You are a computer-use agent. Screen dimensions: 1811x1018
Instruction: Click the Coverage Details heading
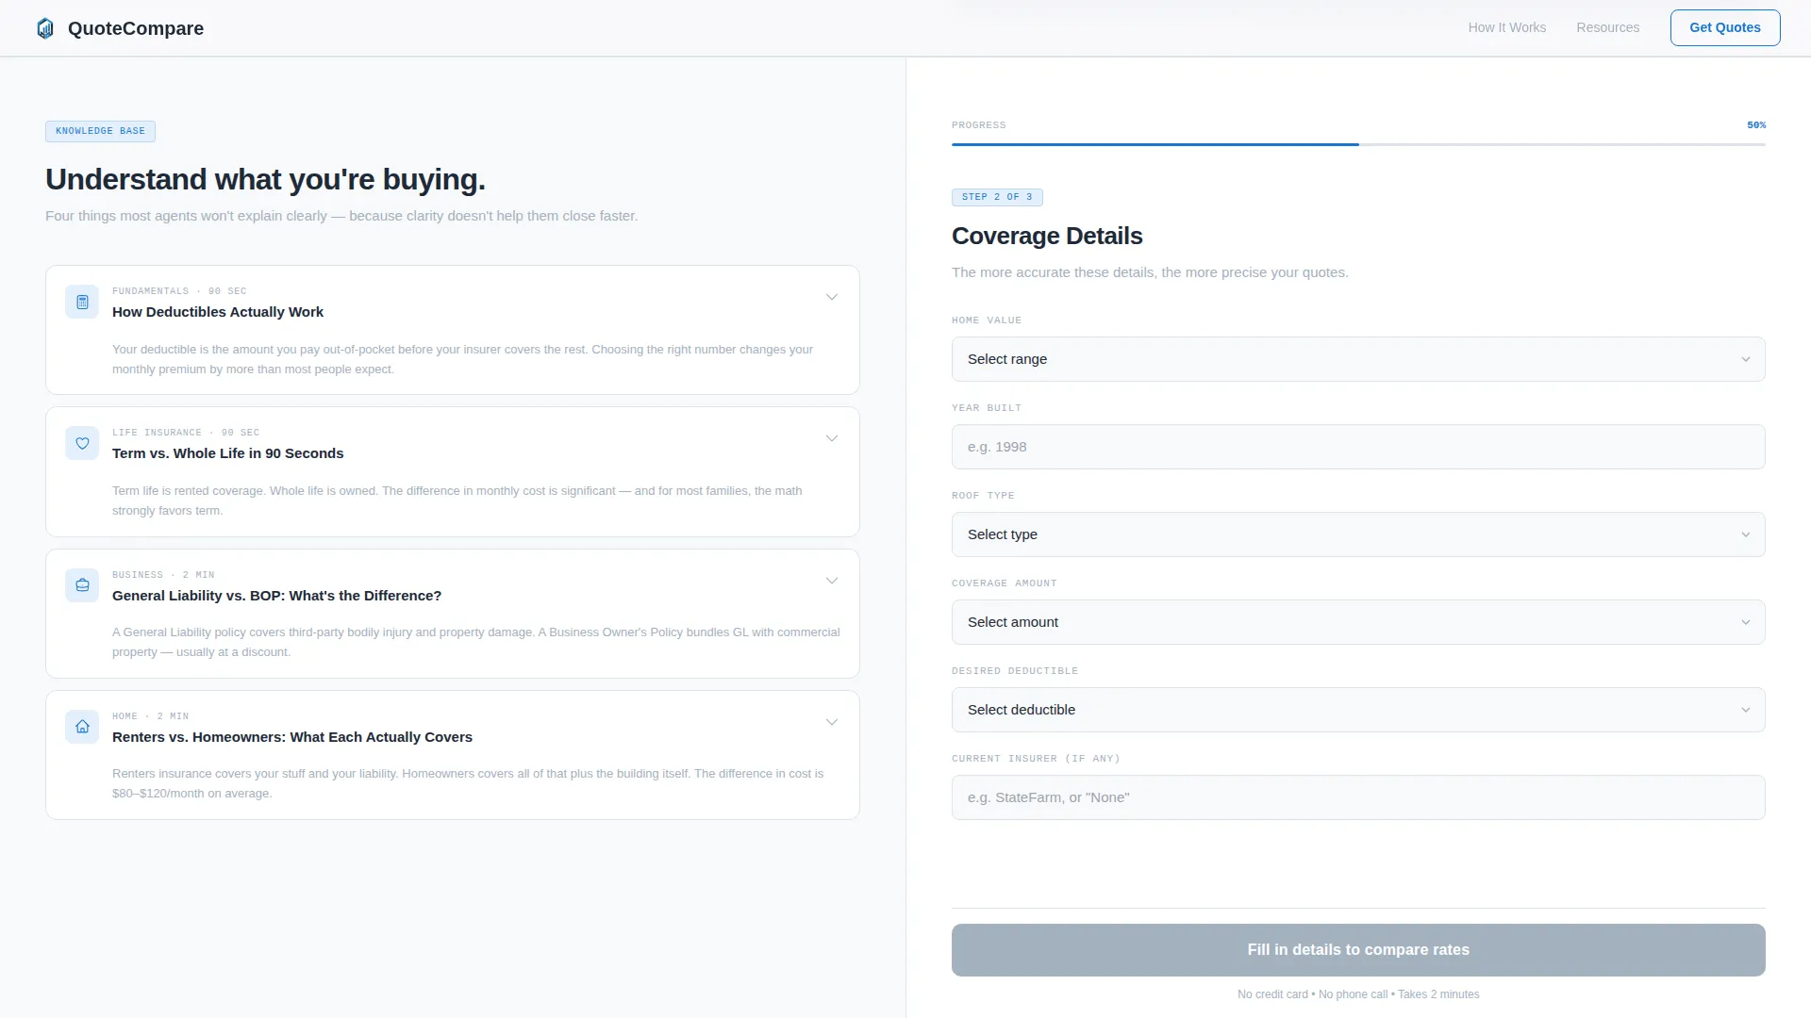[1047, 236]
